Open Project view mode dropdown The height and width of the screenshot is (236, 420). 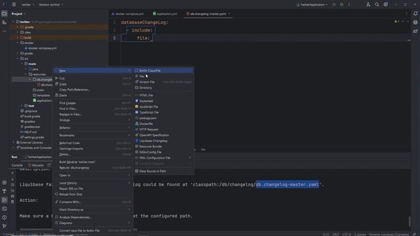tap(18, 14)
